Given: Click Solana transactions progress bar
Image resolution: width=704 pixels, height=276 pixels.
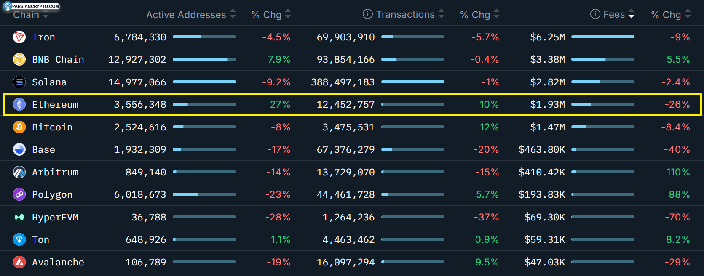Looking at the screenshot, I should pyautogui.click(x=413, y=82).
